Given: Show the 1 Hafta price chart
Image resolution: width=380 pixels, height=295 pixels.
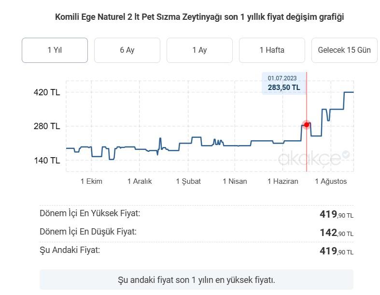Looking at the screenshot, I should point(272,50).
